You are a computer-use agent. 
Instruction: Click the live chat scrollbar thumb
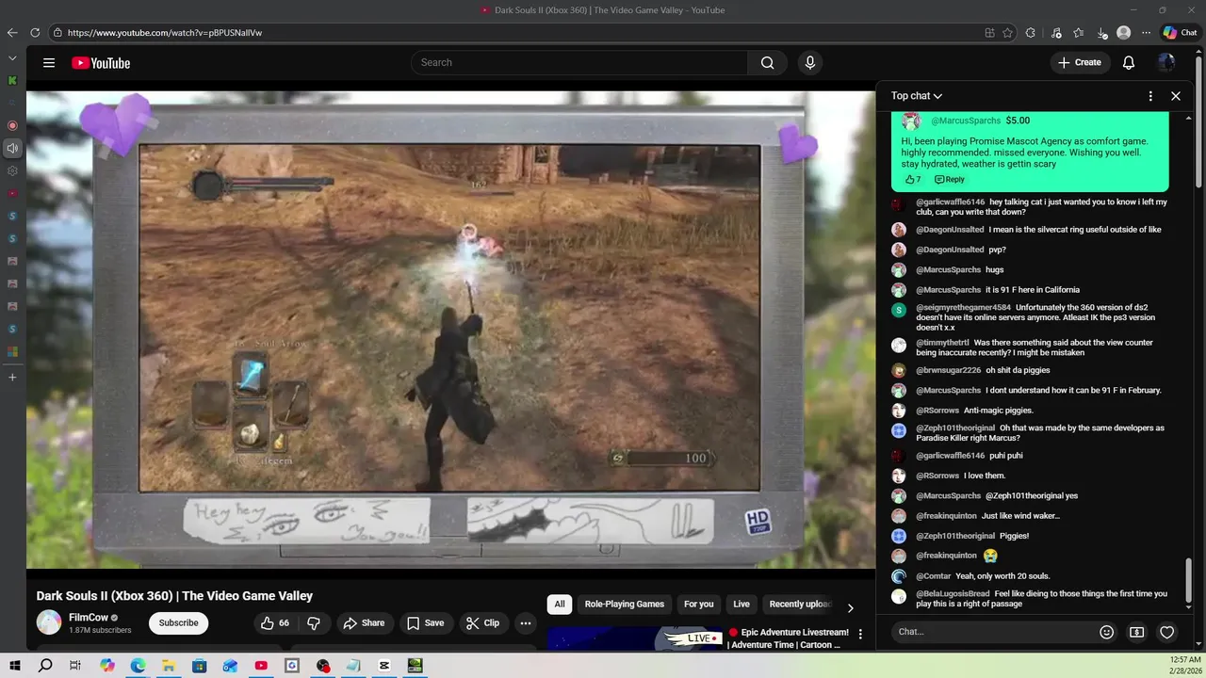click(x=1189, y=579)
